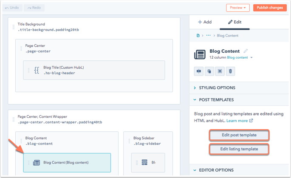Screen dimensions: 291x178
Task: Click the HubL curly braces icon
Action: click(x=37, y=70)
